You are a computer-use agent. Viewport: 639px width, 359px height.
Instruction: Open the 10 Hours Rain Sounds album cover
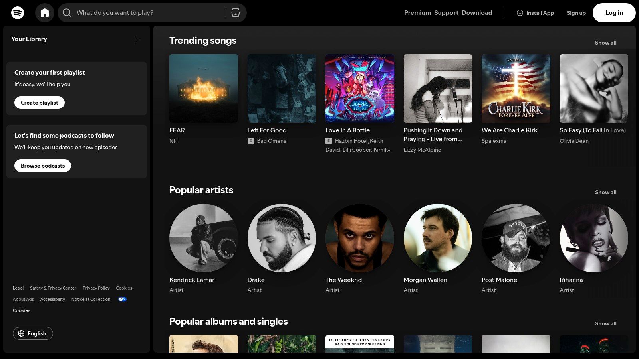point(360,344)
